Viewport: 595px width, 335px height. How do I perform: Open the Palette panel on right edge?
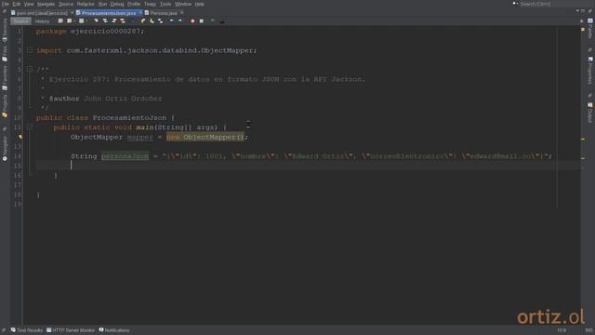[590, 29]
